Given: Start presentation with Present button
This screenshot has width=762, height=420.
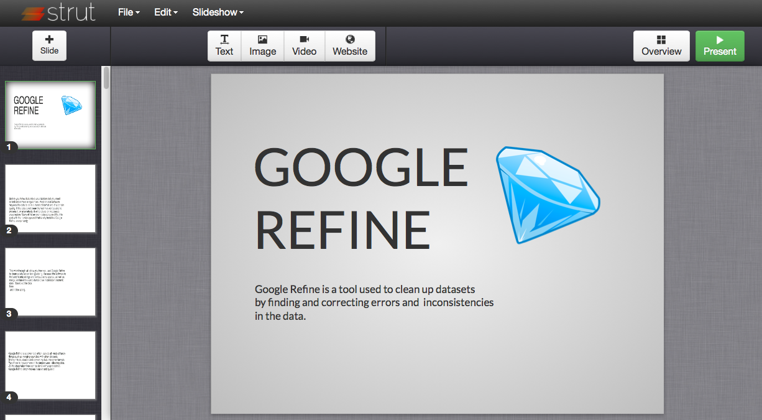Looking at the screenshot, I should (720, 45).
